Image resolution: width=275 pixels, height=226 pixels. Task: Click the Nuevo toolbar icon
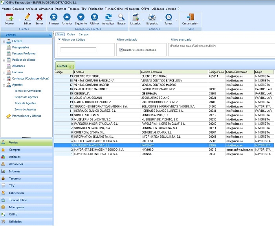pyautogui.click(x=9, y=17)
